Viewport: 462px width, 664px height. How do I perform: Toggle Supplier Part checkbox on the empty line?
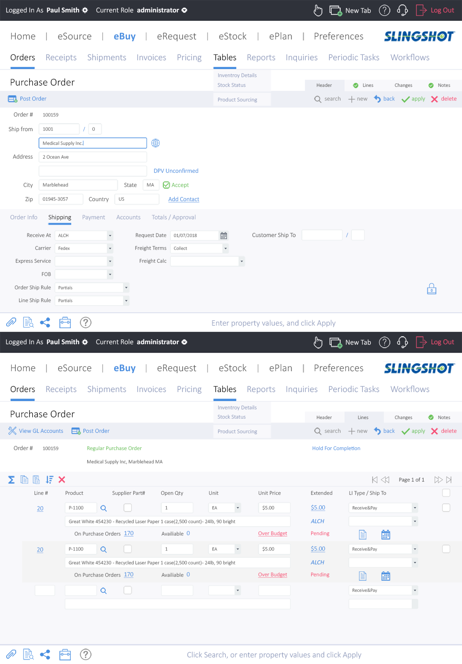point(127,590)
